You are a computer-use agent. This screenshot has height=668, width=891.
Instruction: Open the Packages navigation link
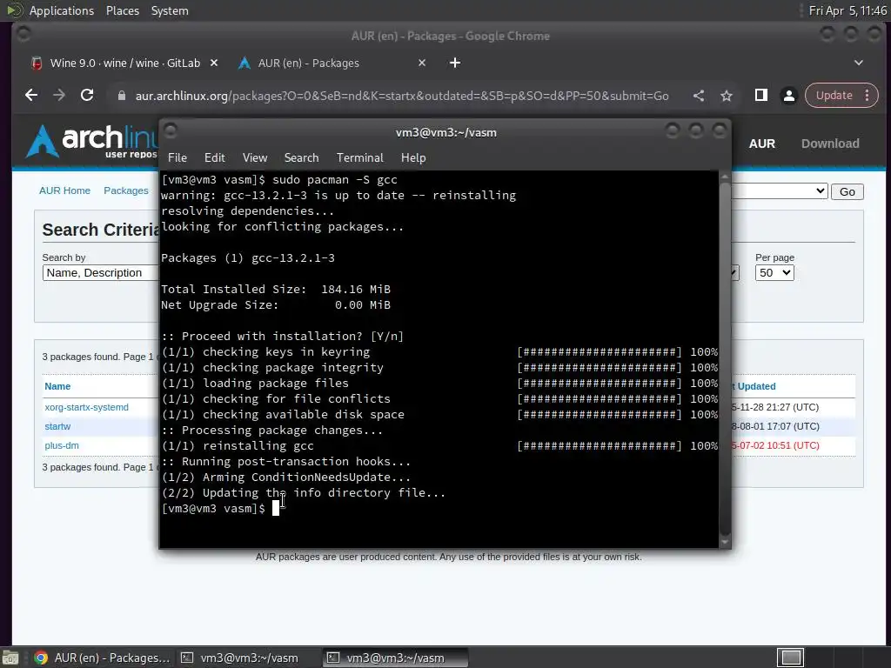[x=125, y=190]
